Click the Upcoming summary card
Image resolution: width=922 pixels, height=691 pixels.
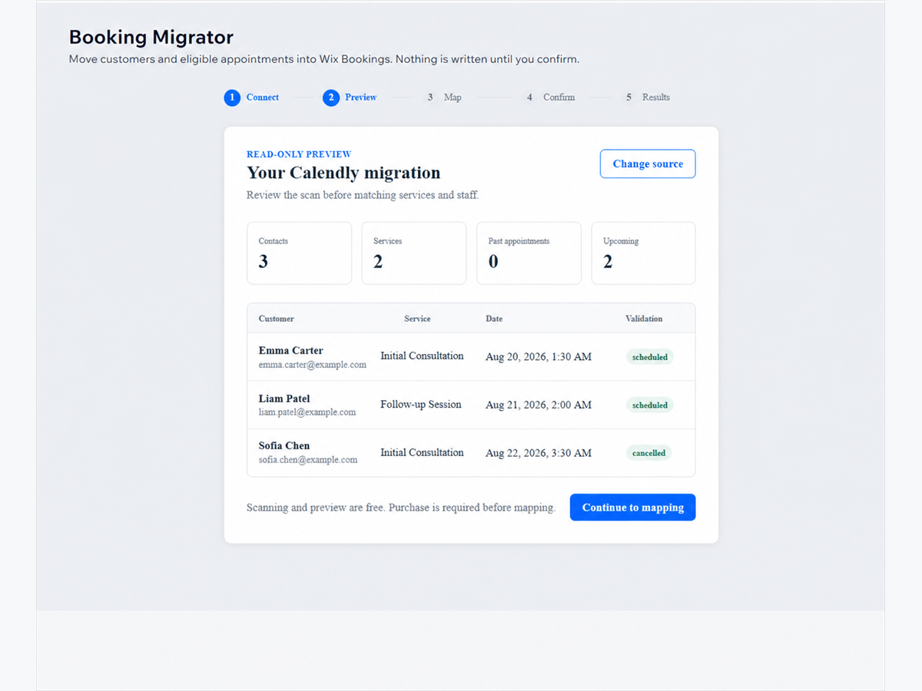643,253
